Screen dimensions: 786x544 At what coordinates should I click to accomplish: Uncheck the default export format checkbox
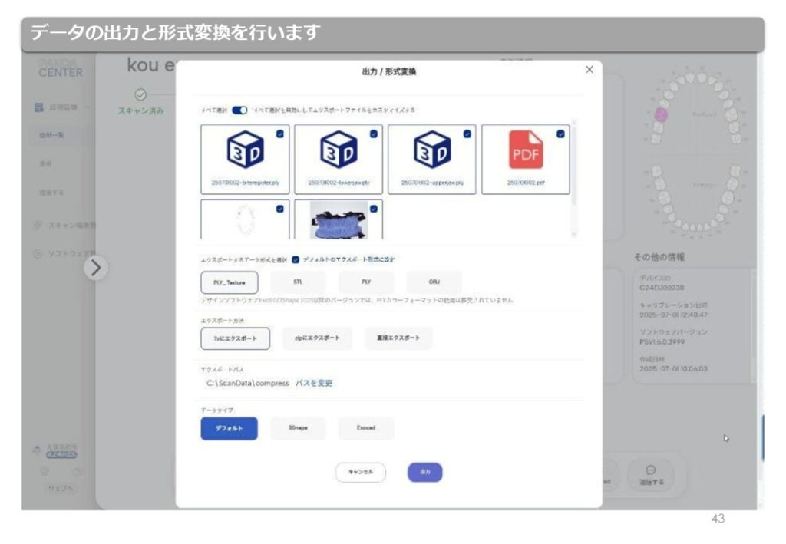pyautogui.click(x=296, y=259)
